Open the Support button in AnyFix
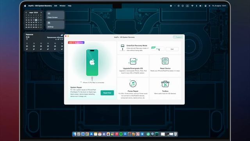This screenshot has height=141, width=250. pyautogui.click(x=178, y=37)
